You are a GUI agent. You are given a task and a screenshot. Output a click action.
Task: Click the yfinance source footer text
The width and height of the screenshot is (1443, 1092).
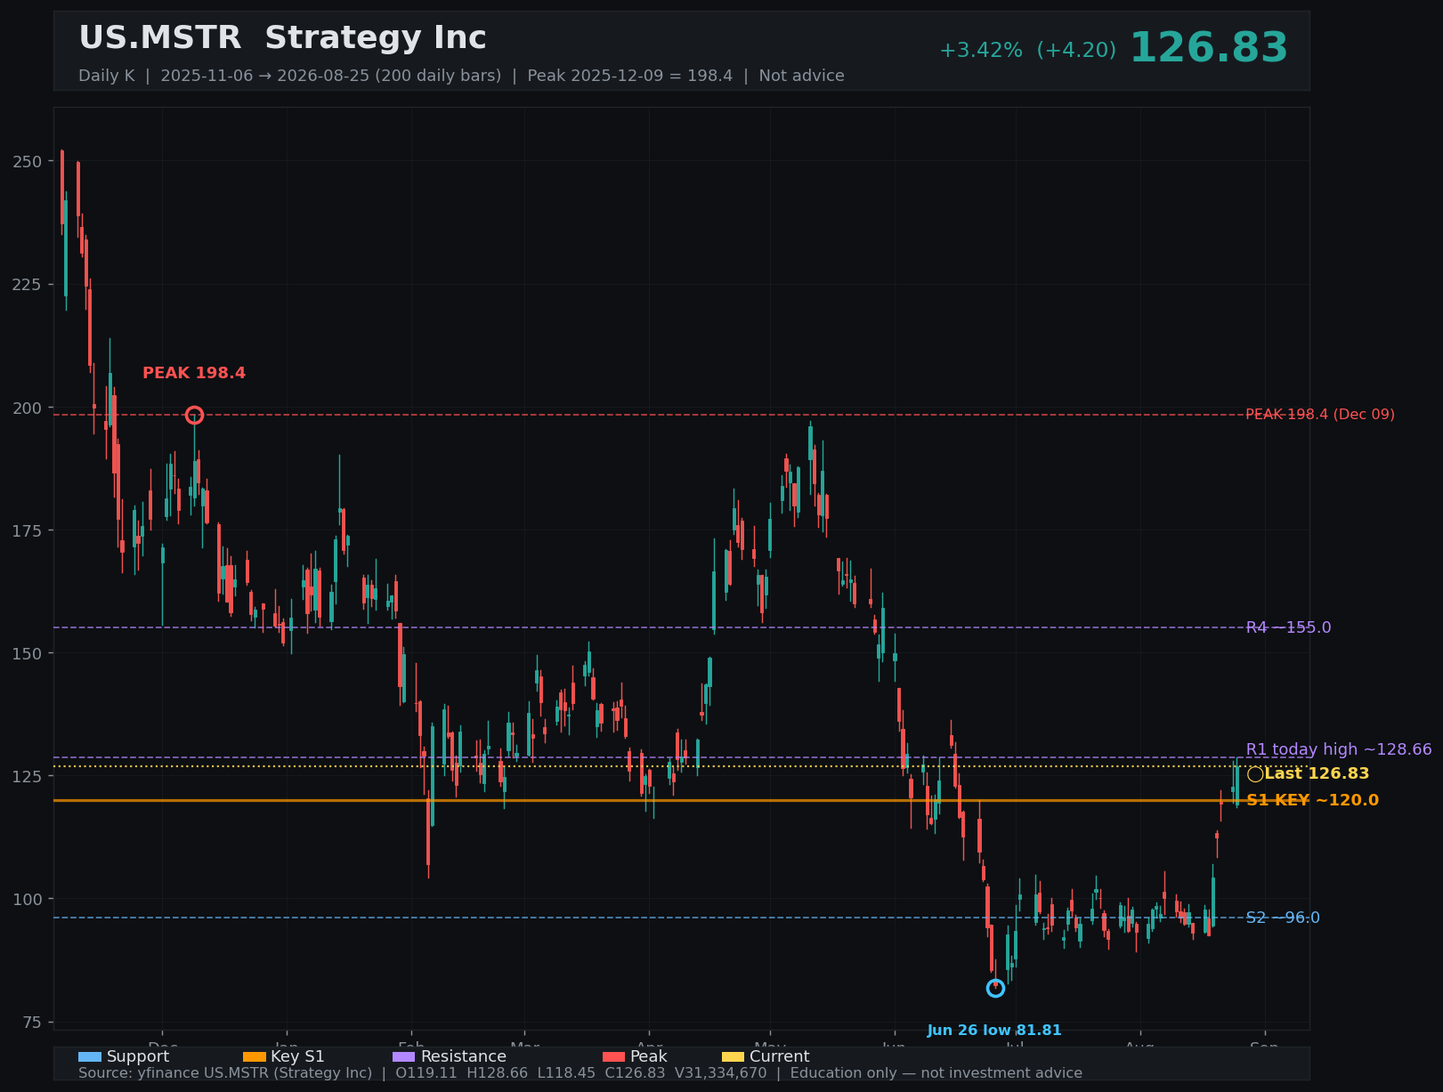[580, 1073]
